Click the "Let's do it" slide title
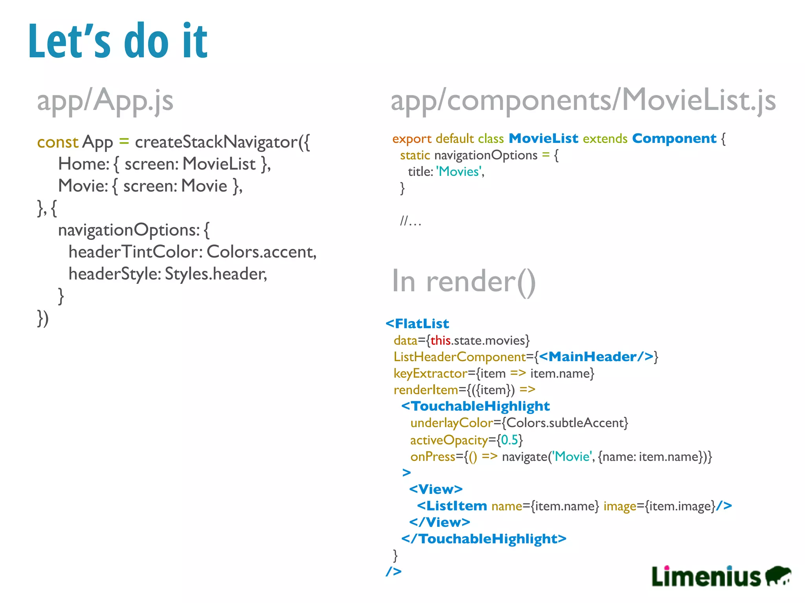805x603 pixels. tap(118, 41)
